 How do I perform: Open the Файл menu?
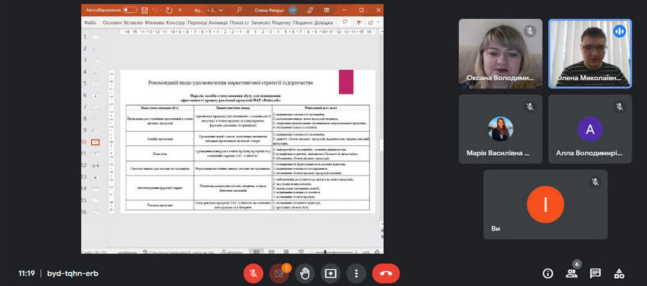tap(90, 23)
